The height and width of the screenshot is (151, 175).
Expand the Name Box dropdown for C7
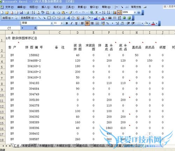[x=22, y=28]
